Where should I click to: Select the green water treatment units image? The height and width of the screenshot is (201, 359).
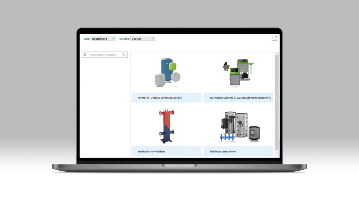[238, 73]
